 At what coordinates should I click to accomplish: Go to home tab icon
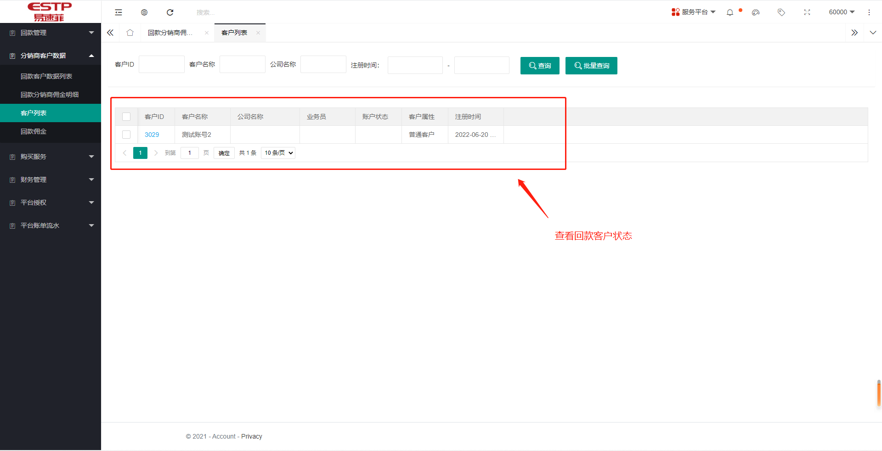tap(130, 33)
